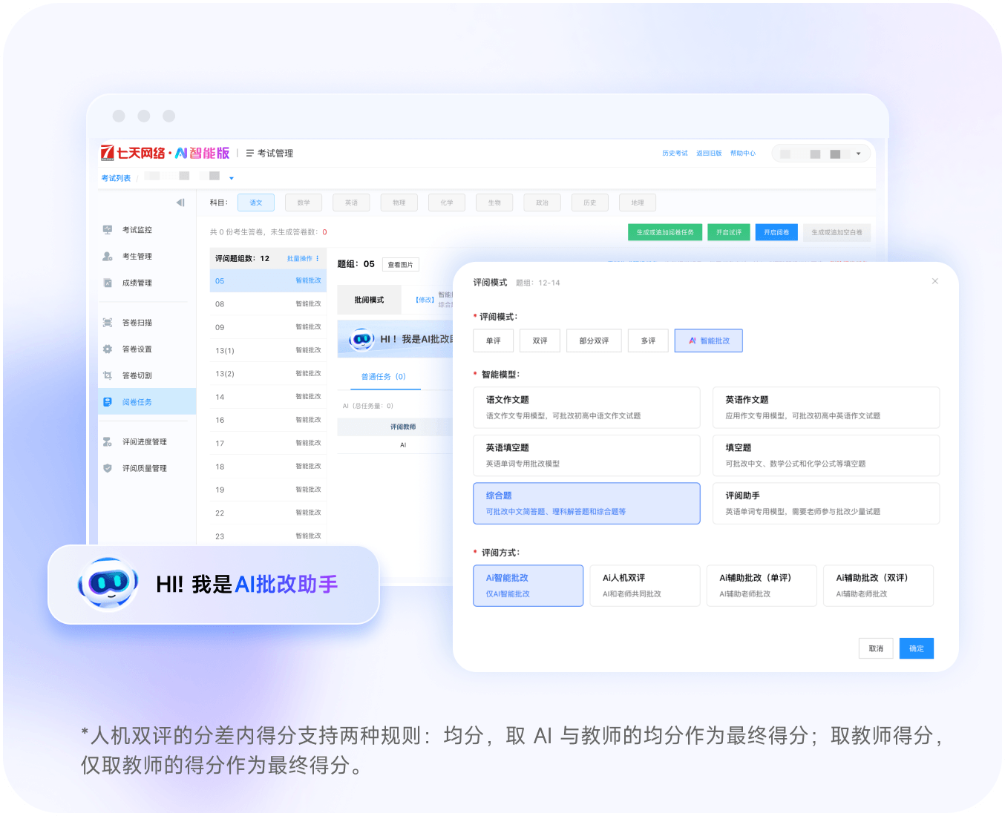The image size is (1005, 816).
Task: Choose the 评阅助手 model card
Action: [x=826, y=504]
